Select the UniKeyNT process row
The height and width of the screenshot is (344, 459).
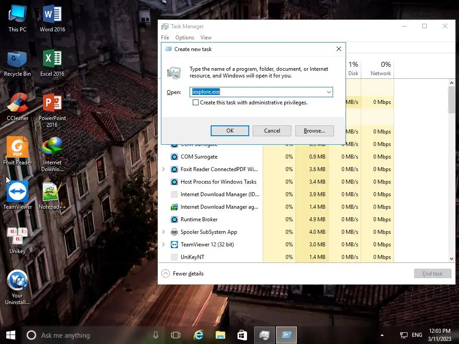276,257
